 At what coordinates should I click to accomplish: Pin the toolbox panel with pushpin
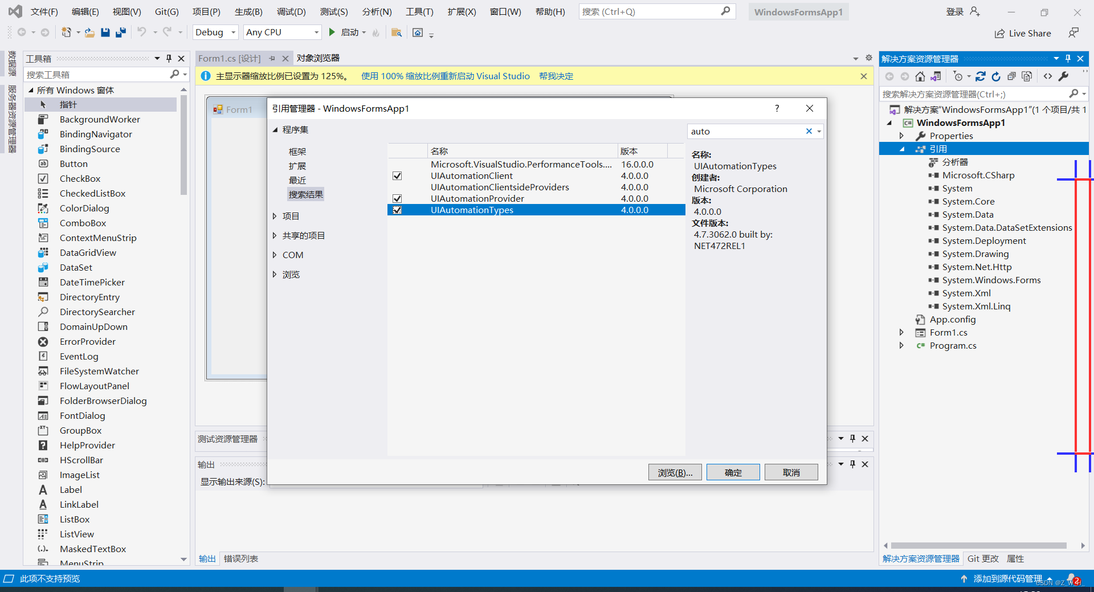[x=169, y=58]
